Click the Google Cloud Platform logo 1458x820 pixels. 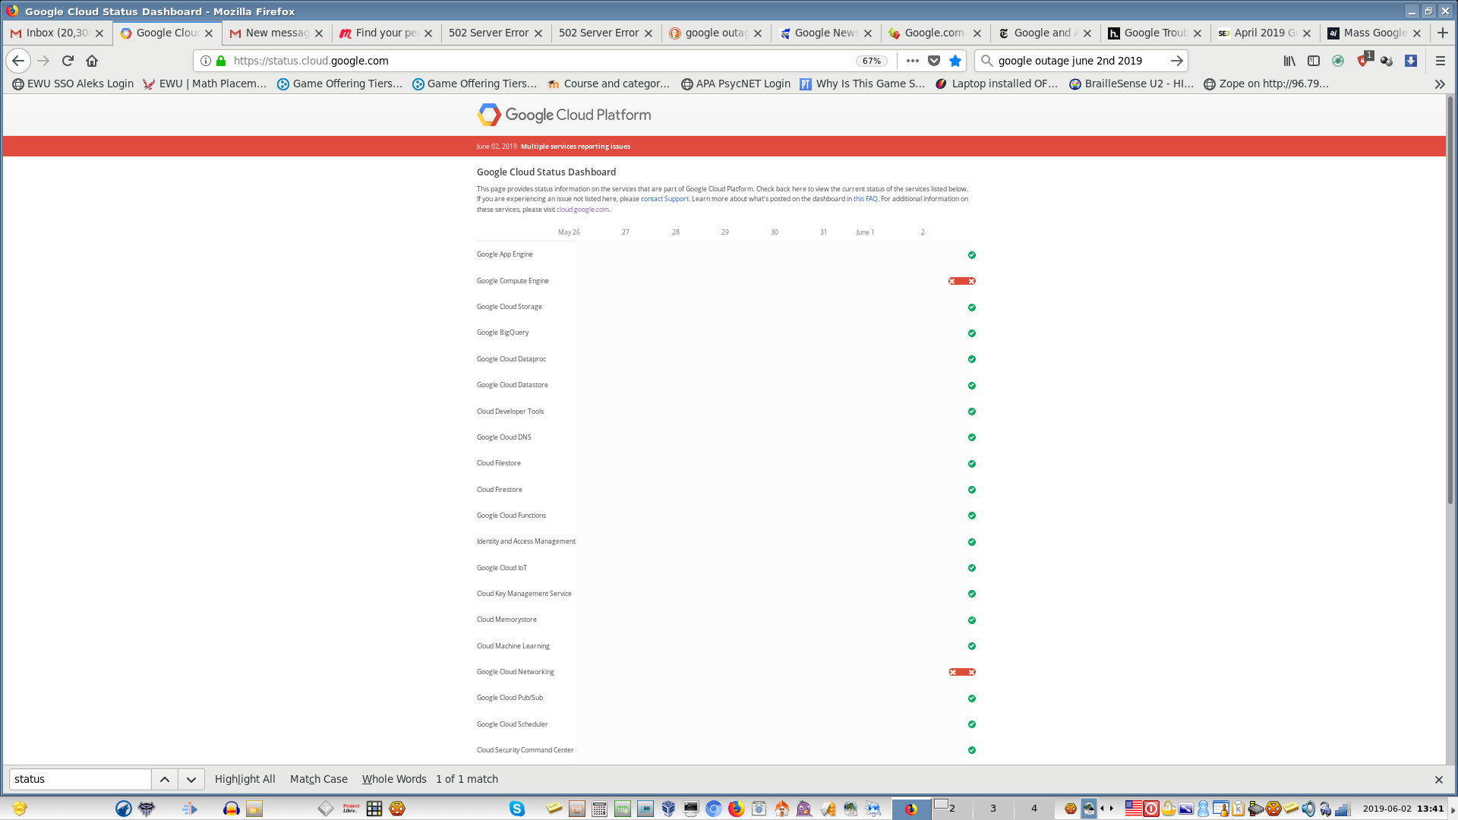[x=563, y=115]
